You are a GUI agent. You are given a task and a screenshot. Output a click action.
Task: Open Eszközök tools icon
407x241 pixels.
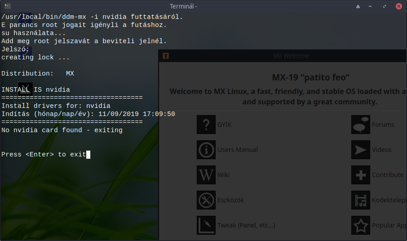[x=206, y=200]
